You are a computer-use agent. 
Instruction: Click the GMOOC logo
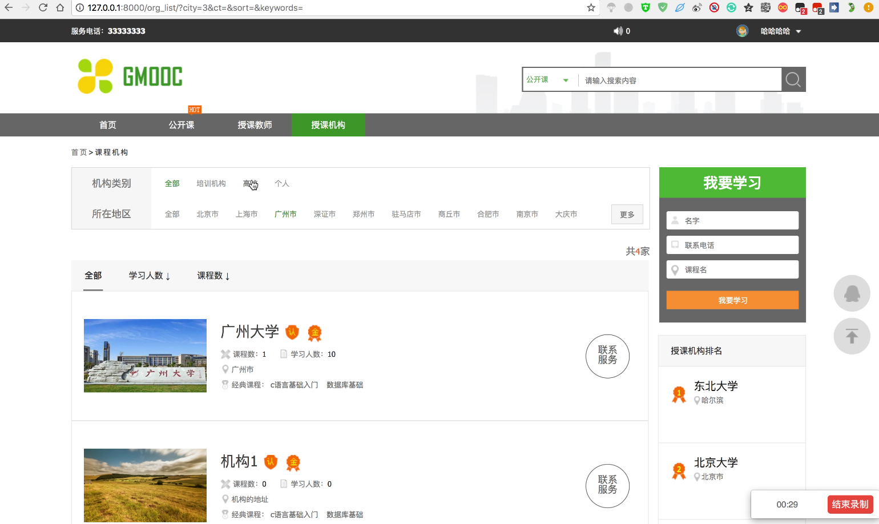[130, 76]
